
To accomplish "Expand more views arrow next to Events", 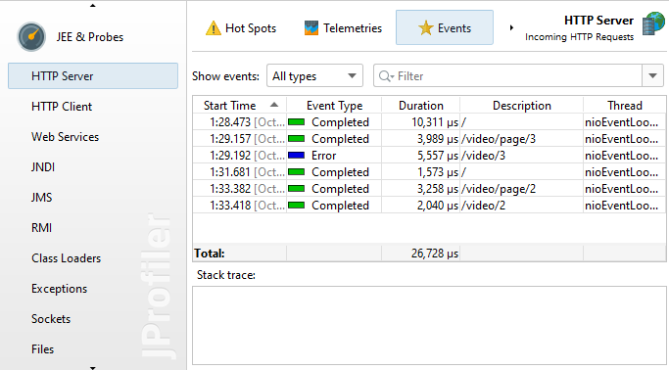I will tap(511, 27).
